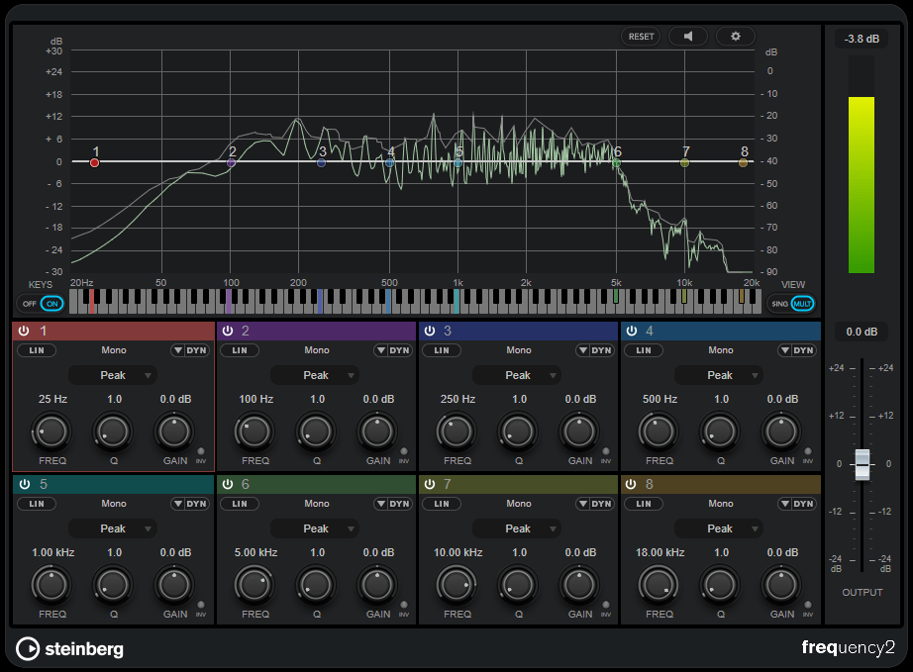Open band 8 Peak filter type dropdown
Viewport: 913px width, 672px height.
[x=719, y=528]
